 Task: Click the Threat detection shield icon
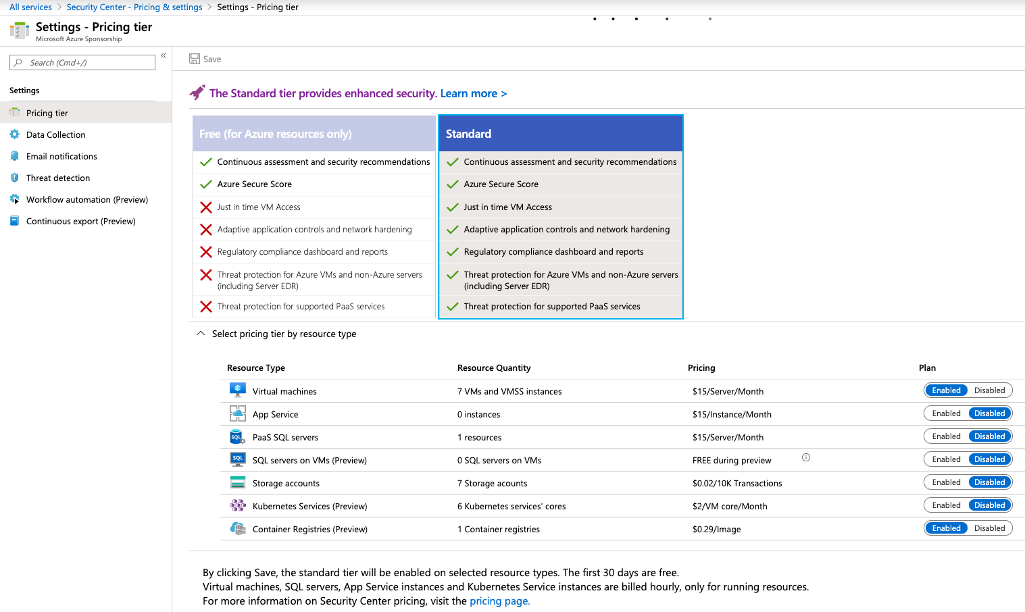[x=15, y=178]
